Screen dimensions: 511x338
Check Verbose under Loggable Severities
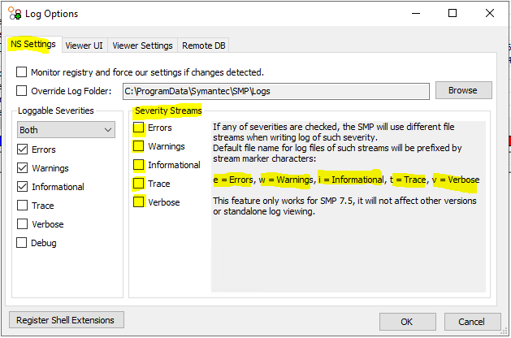tap(22, 224)
